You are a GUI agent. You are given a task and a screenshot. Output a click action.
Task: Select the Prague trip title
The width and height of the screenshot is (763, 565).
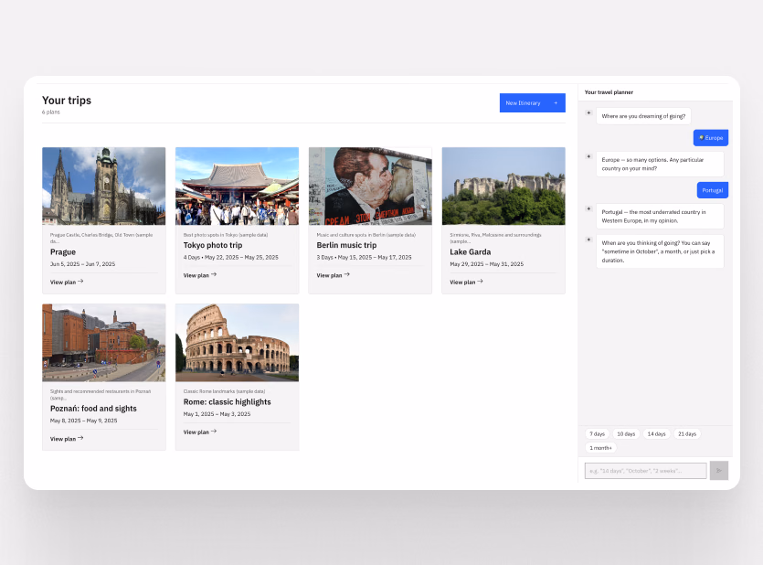[63, 252]
